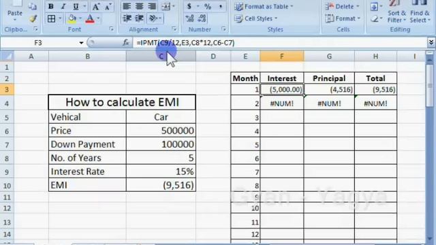Open the Font Color dropdown arrow
The height and width of the screenshot is (245, 436).
click(98, 18)
